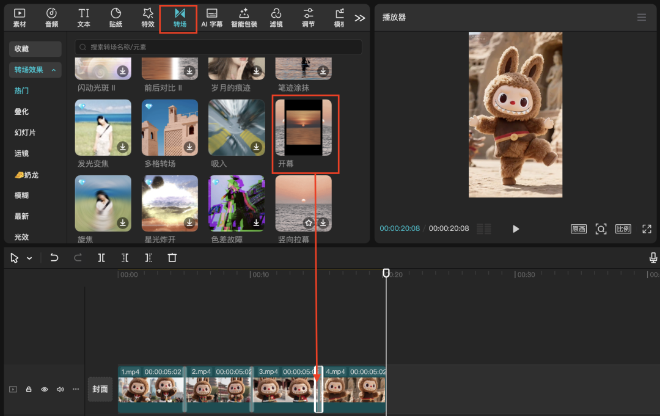The height and width of the screenshot is (416, 660).
Task: Click the undo arrow in timeline toolbar
Action: click(54, 258)
